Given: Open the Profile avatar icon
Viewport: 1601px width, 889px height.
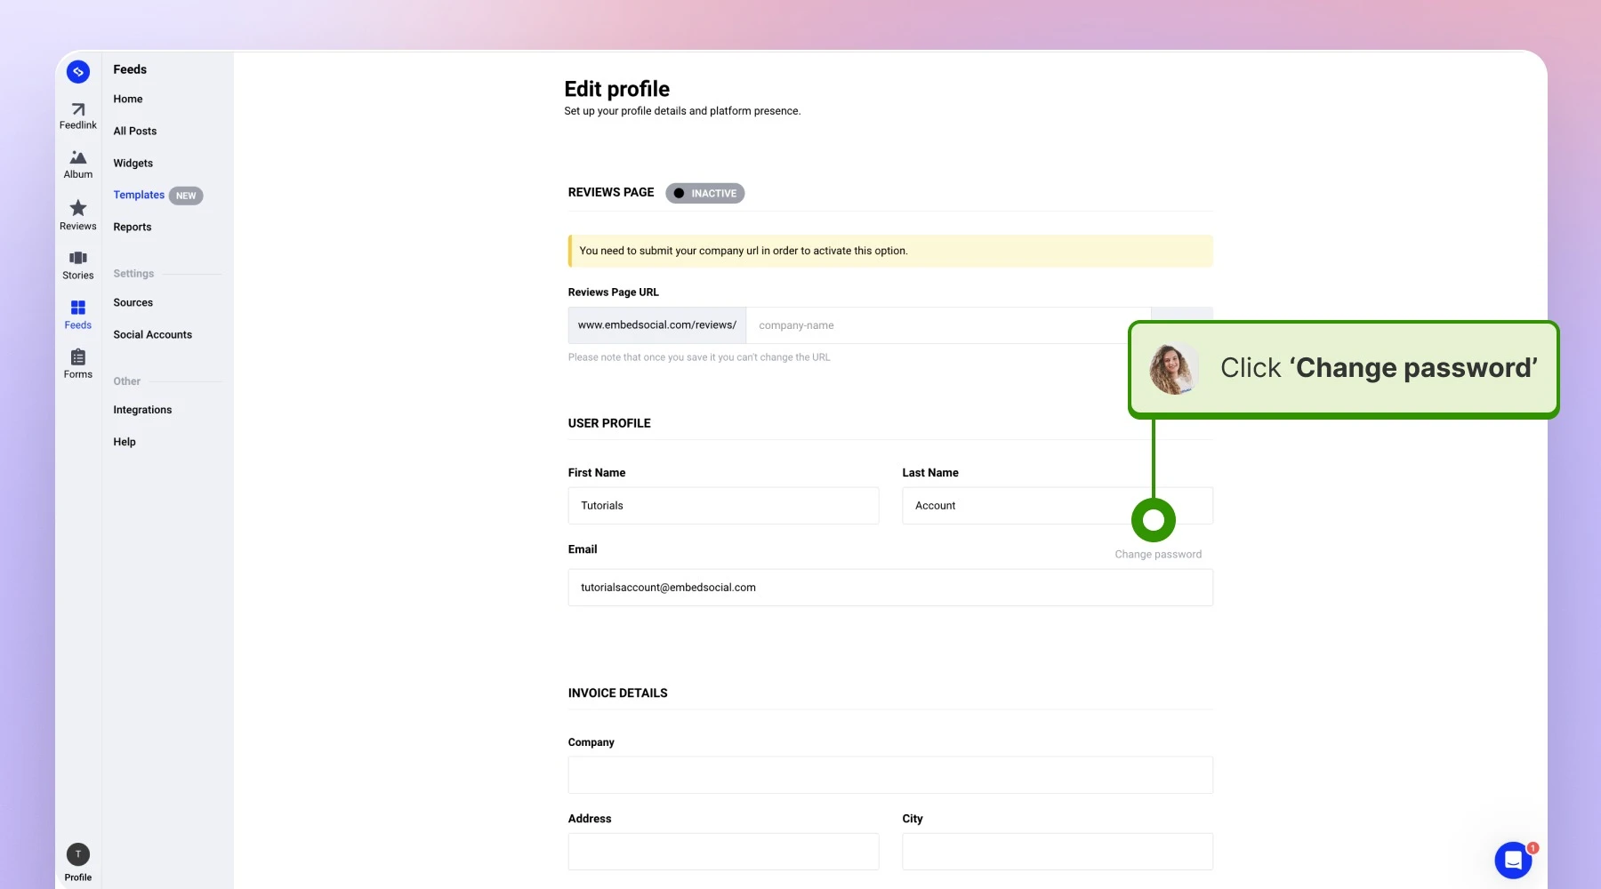Looking at the screenshot, I should coord(78,854).
